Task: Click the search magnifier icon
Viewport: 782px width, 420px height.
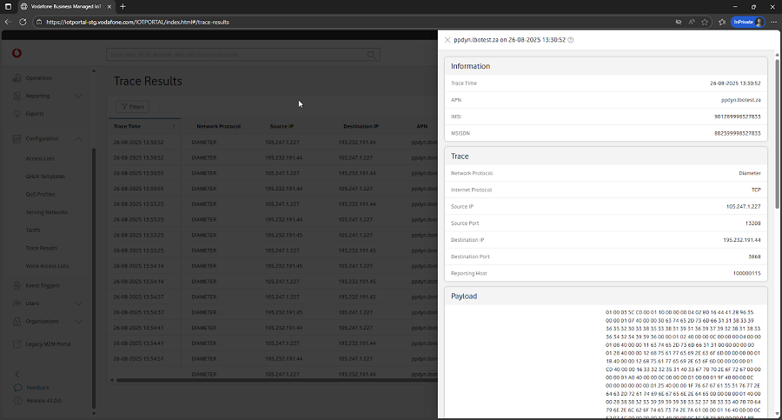Action: [x=372, y=55]
